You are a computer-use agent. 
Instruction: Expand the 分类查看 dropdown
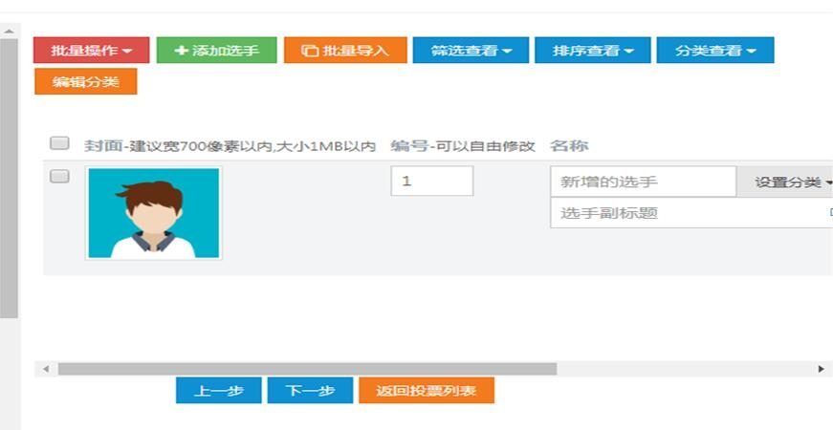[714, 51]
